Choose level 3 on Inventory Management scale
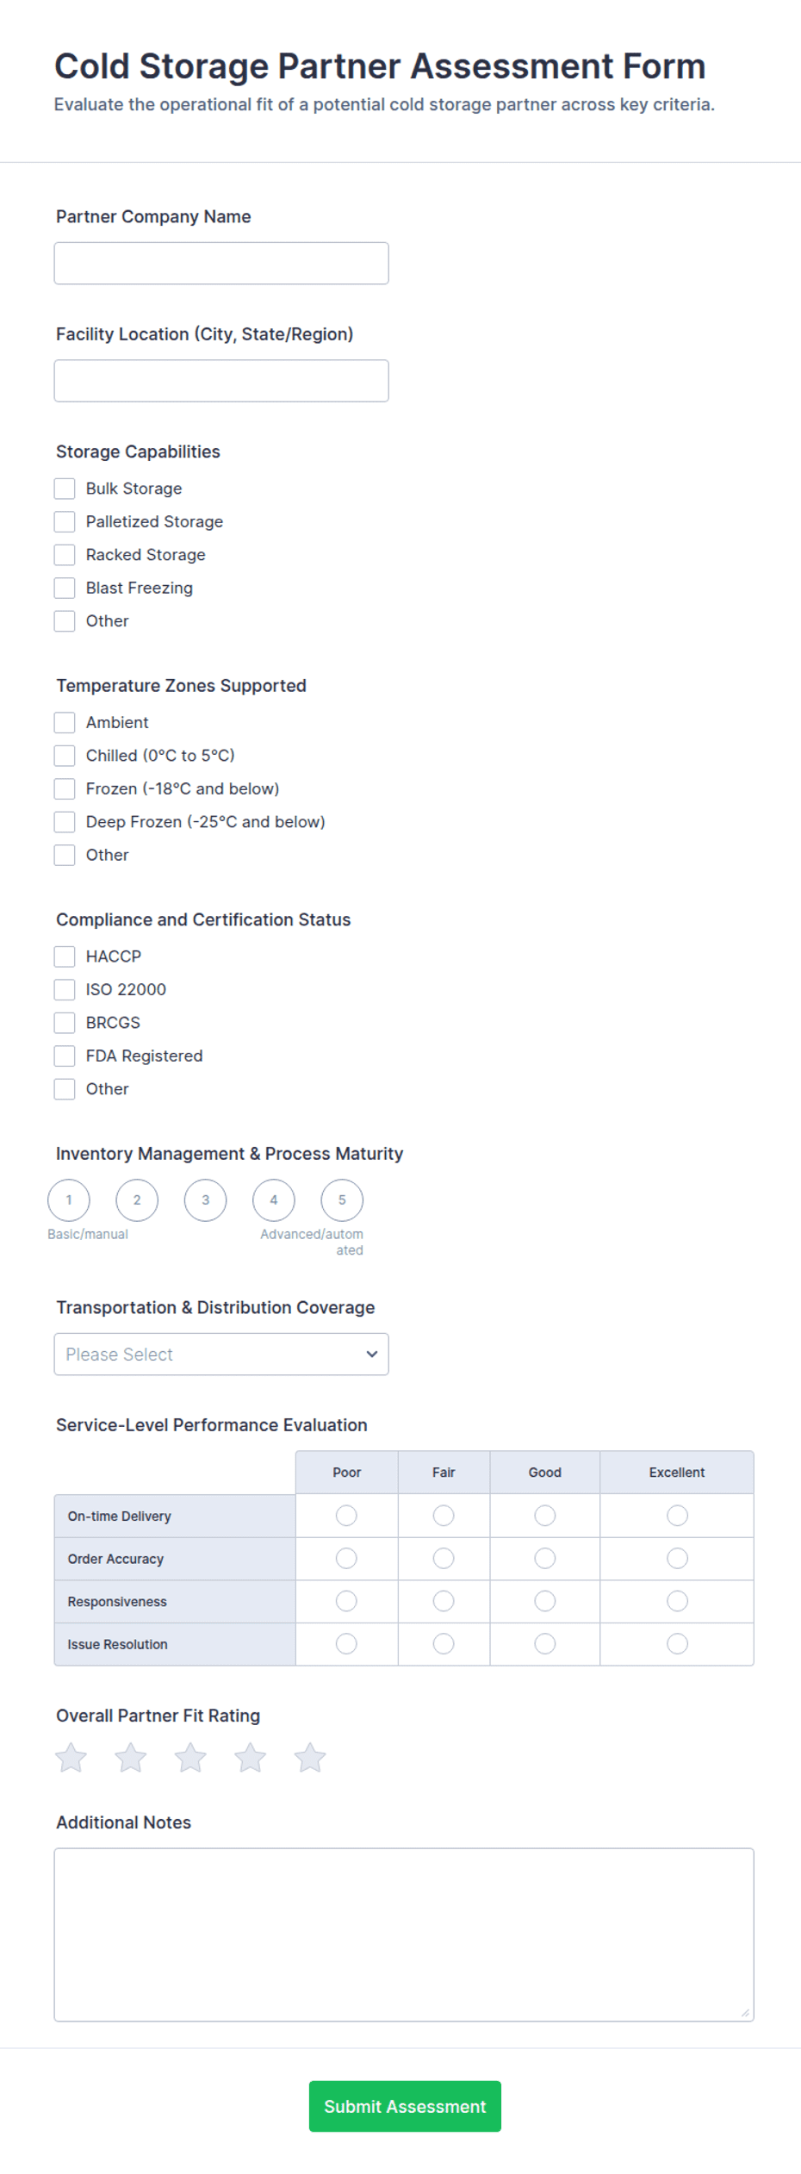801x2174 pixels. coord(205,1199)
